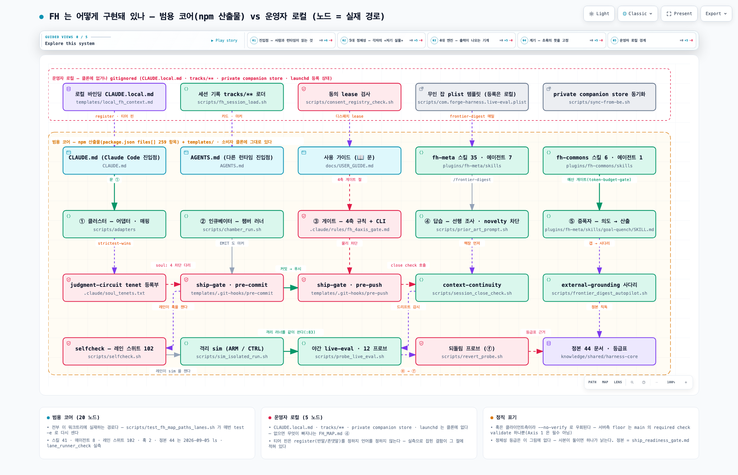738x475 pixels.
Task: Zoom in with the plus icon
Action: pyautogui.click(x=686, y=382)
